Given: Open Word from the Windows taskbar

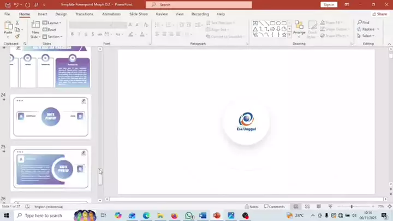Looking at the screenshot, I should 203,216.
